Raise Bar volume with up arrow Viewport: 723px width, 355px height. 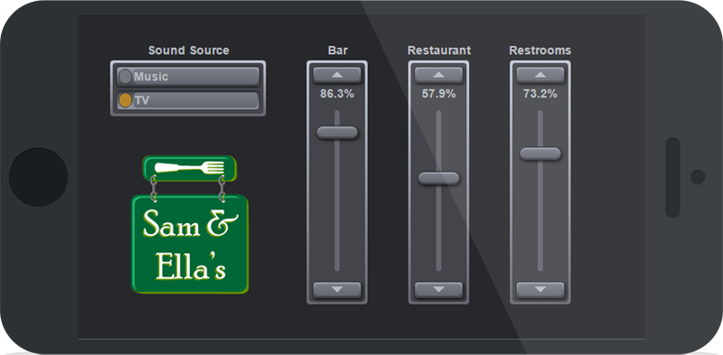point(337,75)
